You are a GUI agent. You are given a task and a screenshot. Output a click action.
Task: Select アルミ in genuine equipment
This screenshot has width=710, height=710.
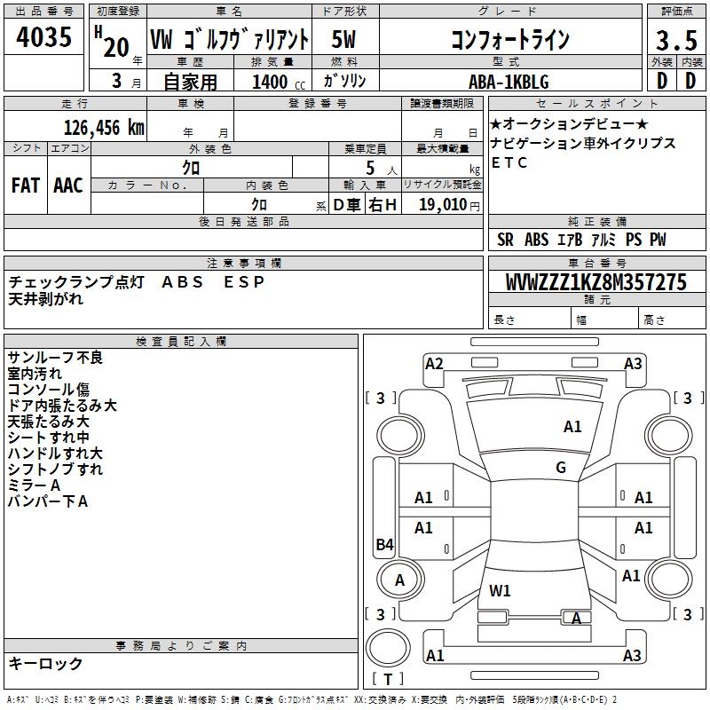[603, 240]
